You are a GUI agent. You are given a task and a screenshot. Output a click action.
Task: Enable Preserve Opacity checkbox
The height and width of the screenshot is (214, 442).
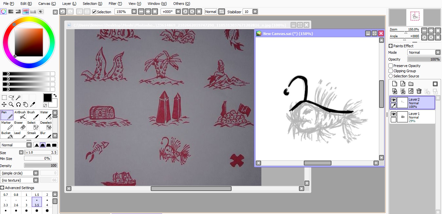tap(390, 66)
